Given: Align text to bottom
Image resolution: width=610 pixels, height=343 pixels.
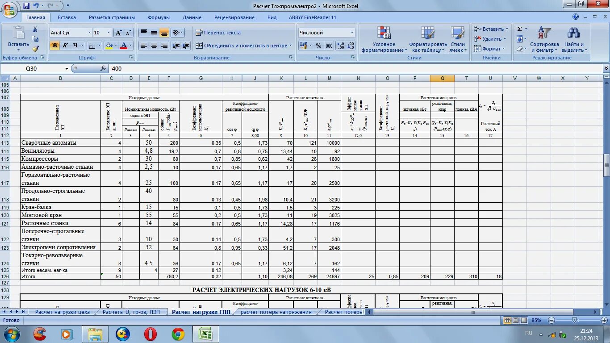Looking at the screenshot, I should pyautogui.click(x=164, y=33).
